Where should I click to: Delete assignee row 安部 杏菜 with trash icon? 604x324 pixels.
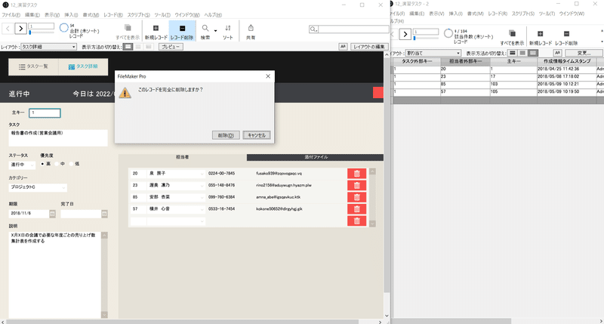(356, 197)
